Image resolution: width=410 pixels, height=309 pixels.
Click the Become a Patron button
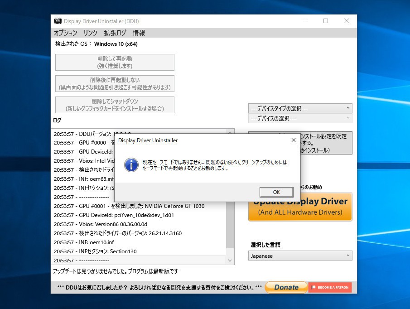pyautogui.click(x=330, y=287)
